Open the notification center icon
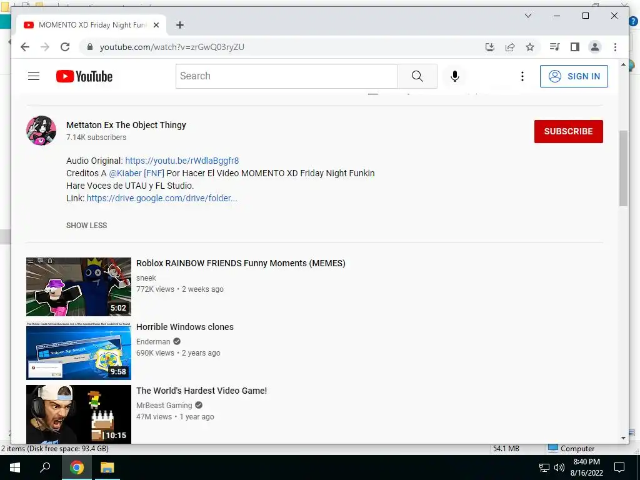 619,467
